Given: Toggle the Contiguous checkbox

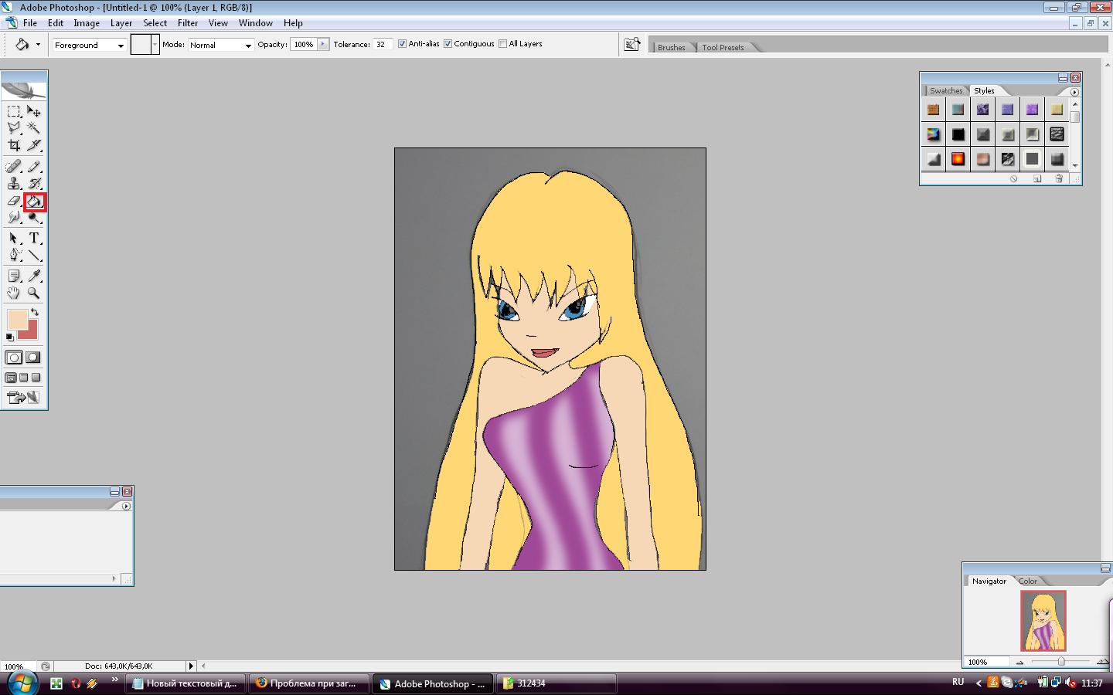Looking at the screenshot, I should pyautogui.click(x=448, y=44).
